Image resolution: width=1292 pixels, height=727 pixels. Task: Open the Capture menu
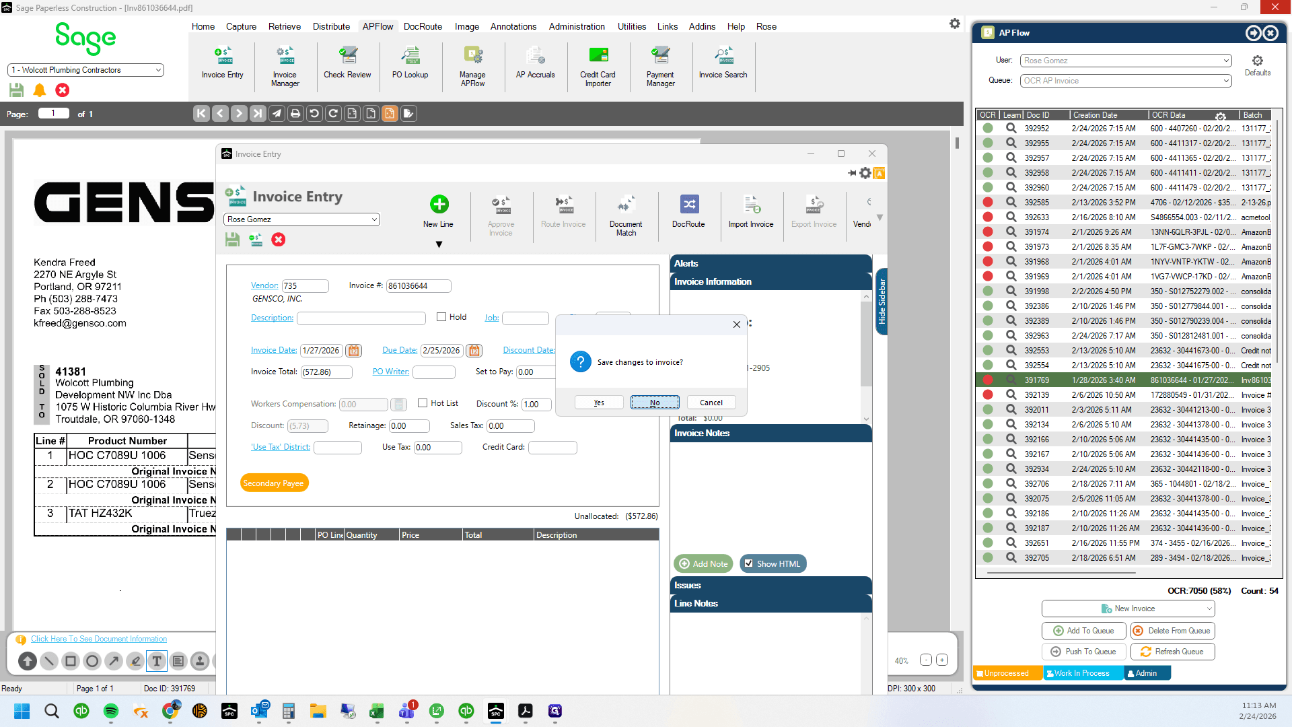[x=241, y=26]
